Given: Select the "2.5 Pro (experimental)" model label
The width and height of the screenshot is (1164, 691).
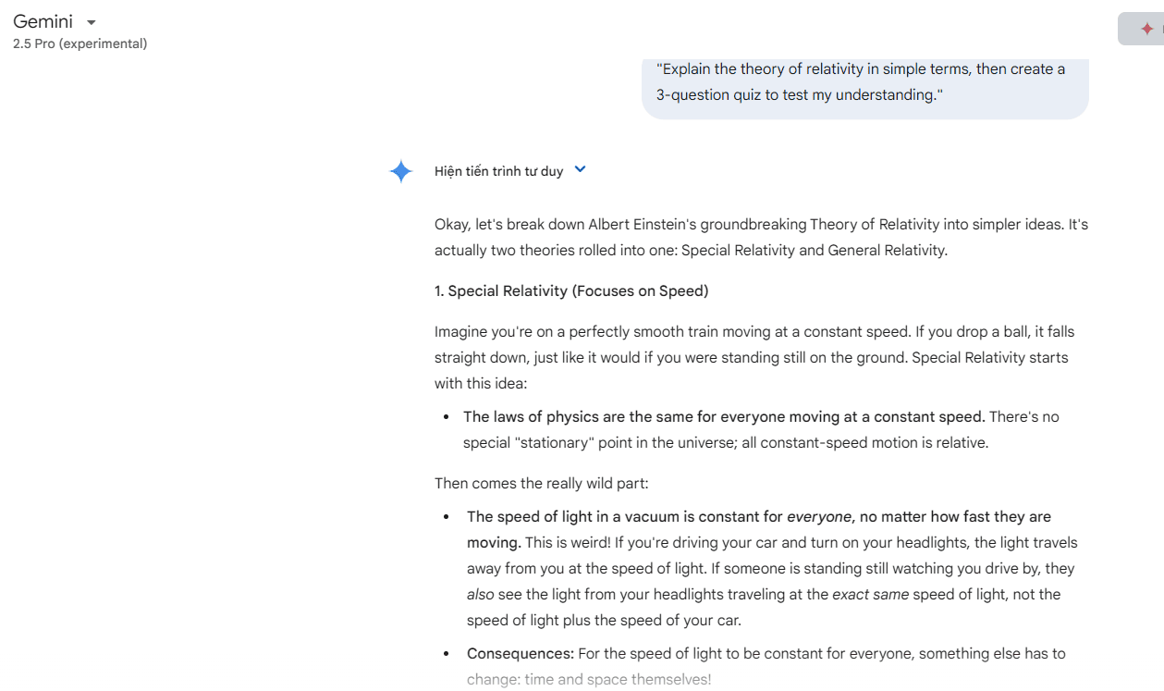Looking at the screenshot, I should point(80,43).
